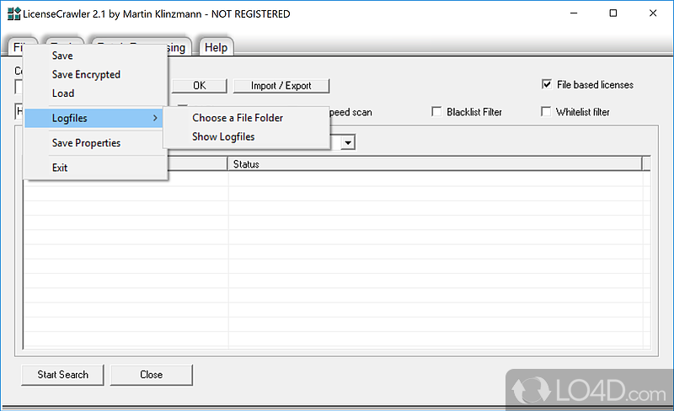Expand the dropdown arrow above Status column

[x=348, y=142]
